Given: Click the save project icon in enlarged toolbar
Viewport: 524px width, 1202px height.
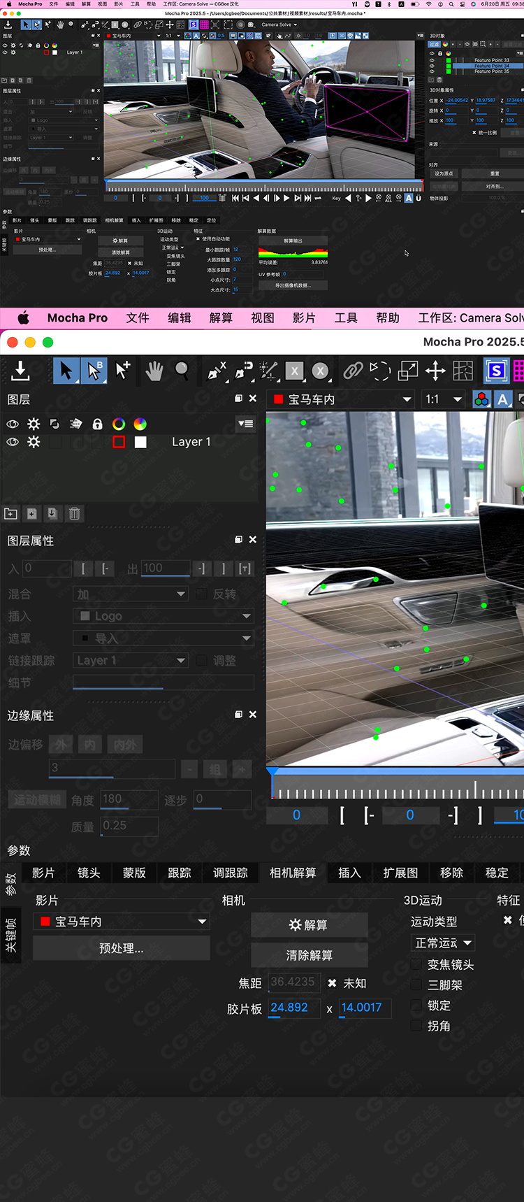Looking at the screenshot, I should click(x=20, y=371).
